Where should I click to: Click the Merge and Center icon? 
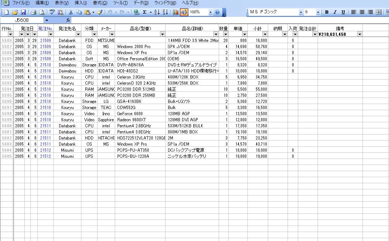[379, 12]
